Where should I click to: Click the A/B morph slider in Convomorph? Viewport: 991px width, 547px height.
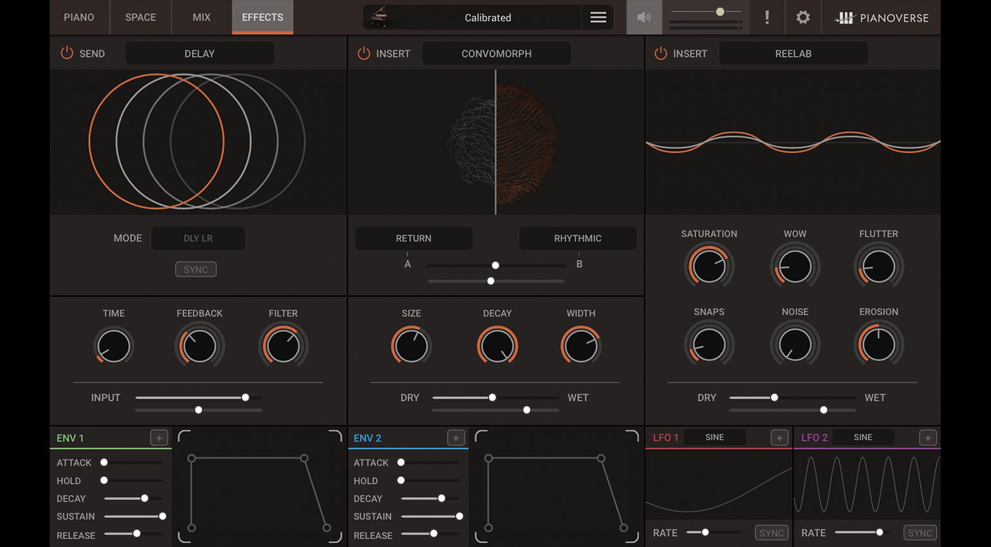tap(495, 265)
